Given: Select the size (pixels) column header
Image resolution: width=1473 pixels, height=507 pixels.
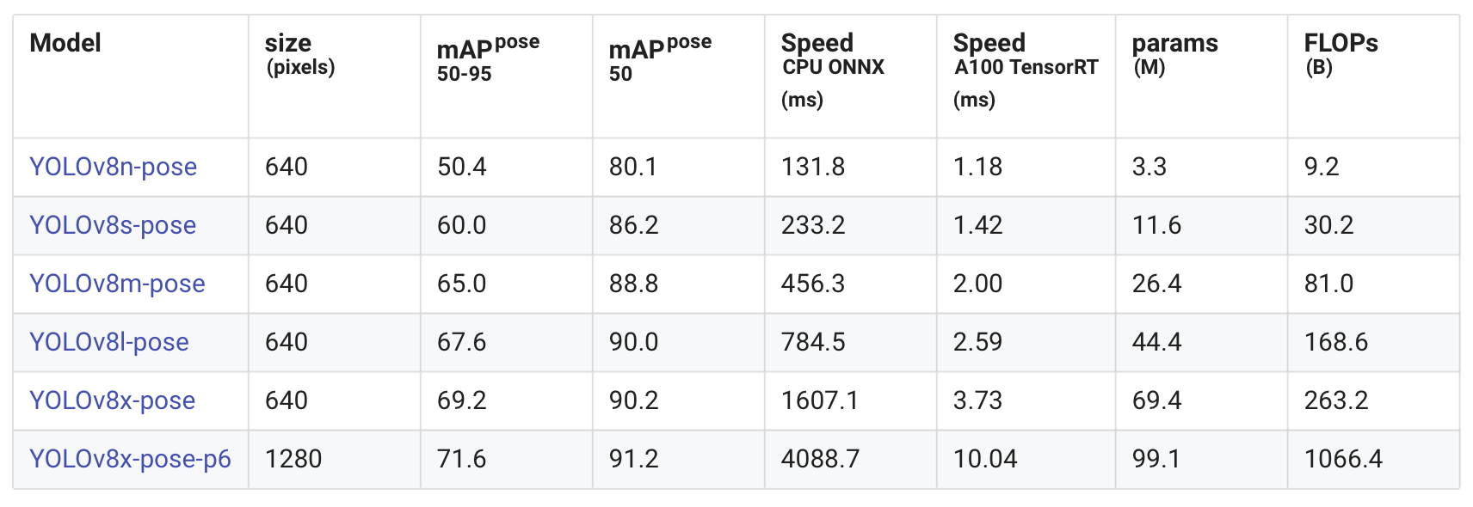Looking at the screenshot, I should tap(299, 53).
